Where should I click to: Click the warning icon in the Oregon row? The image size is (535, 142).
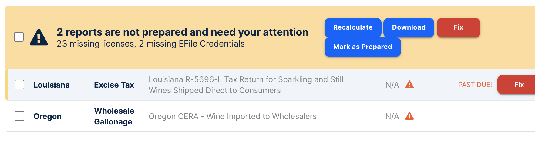tap(409, 116)
